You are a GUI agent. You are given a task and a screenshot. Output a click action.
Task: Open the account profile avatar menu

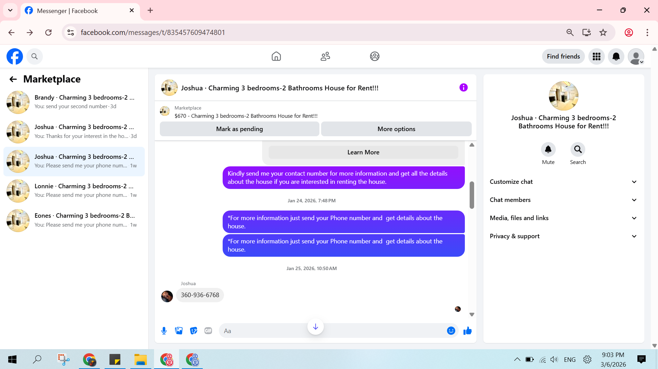(x=636, y=56)
